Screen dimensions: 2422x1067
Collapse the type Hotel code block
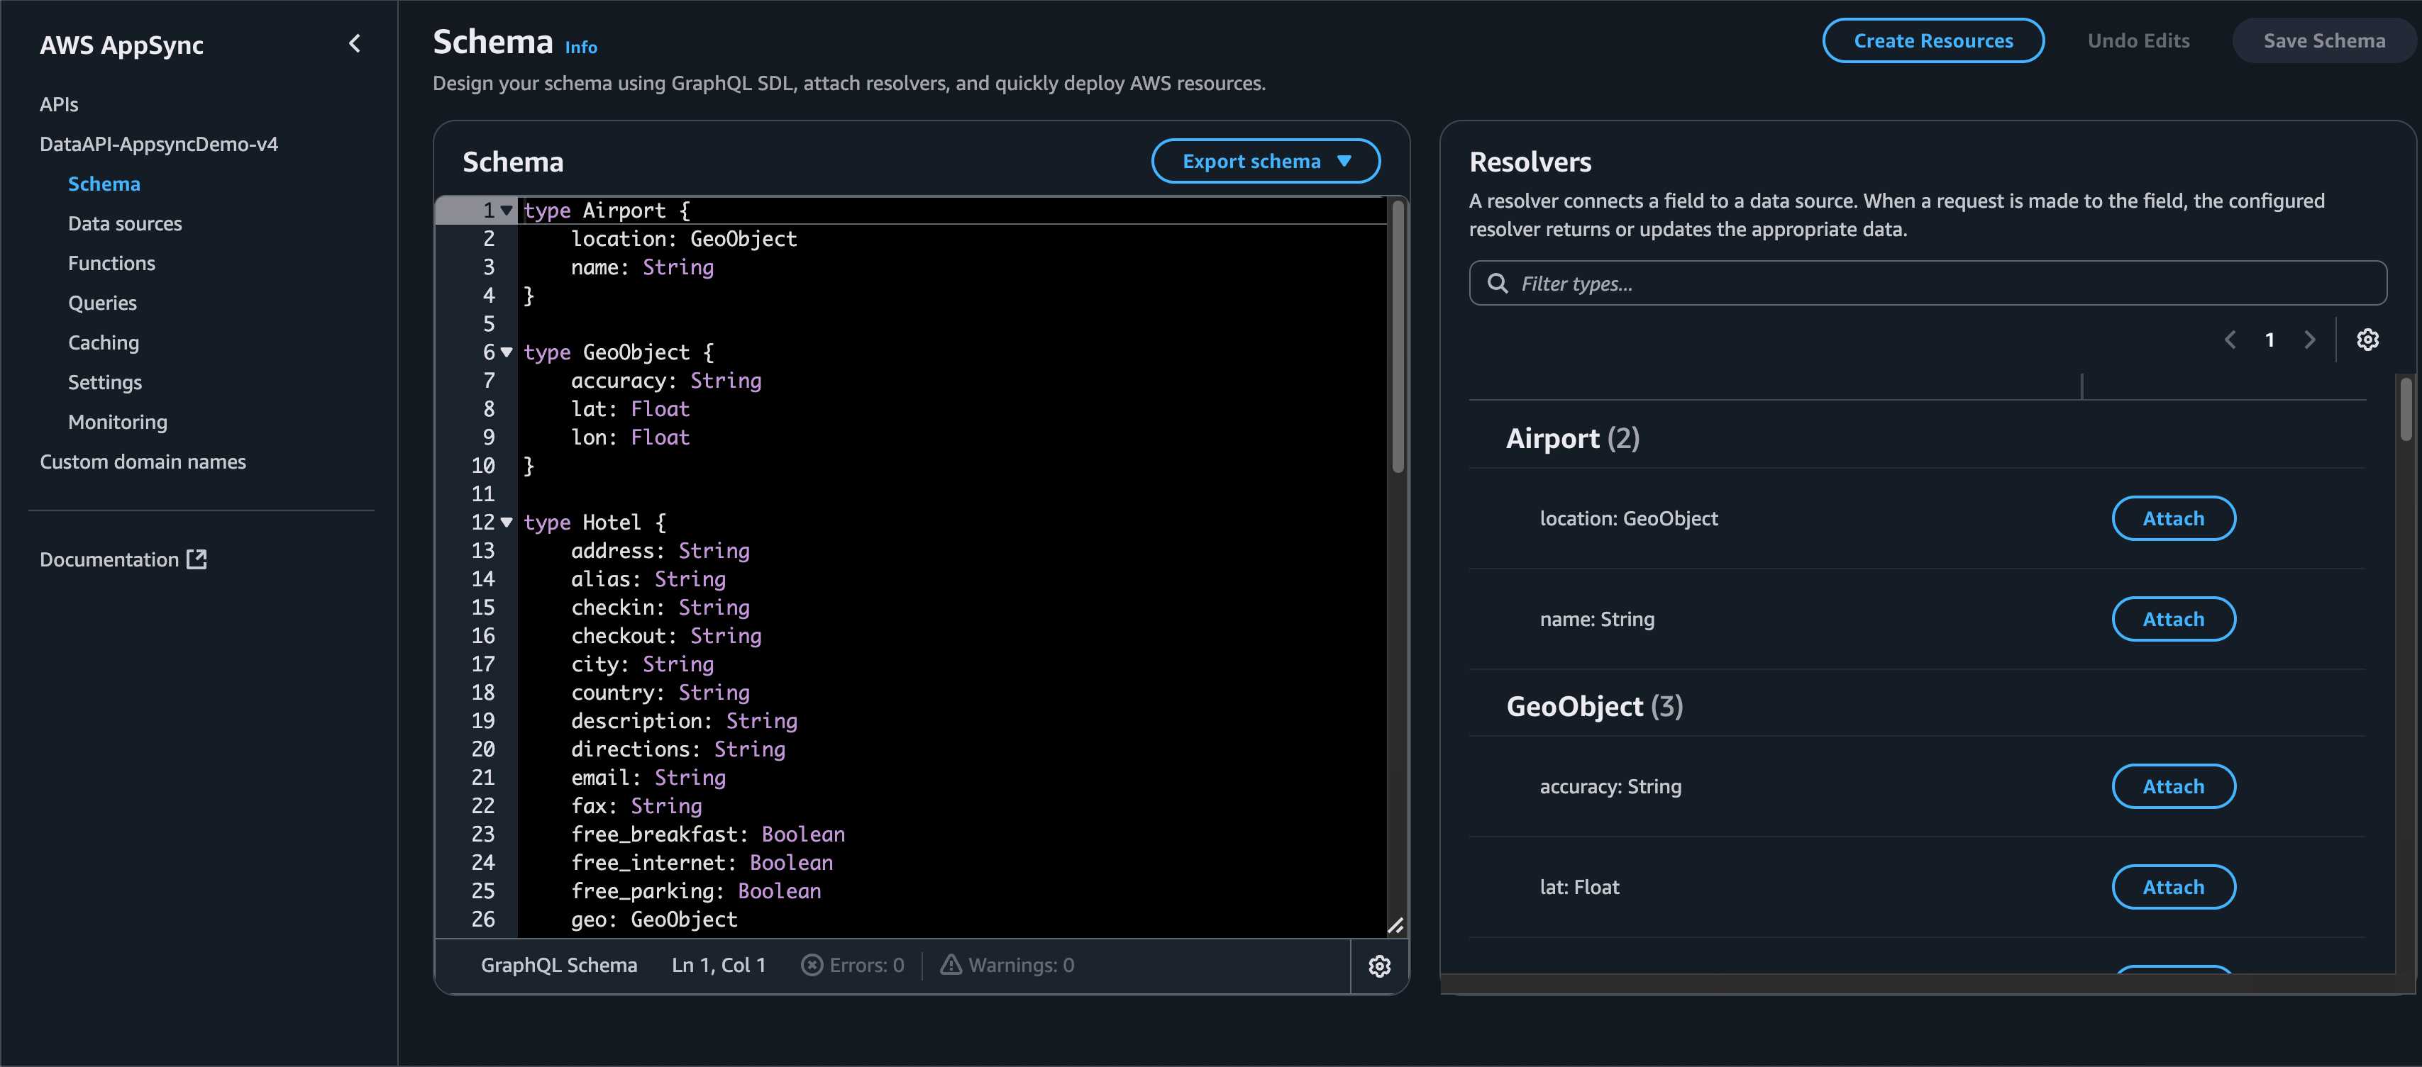click(x=507, y=523)
